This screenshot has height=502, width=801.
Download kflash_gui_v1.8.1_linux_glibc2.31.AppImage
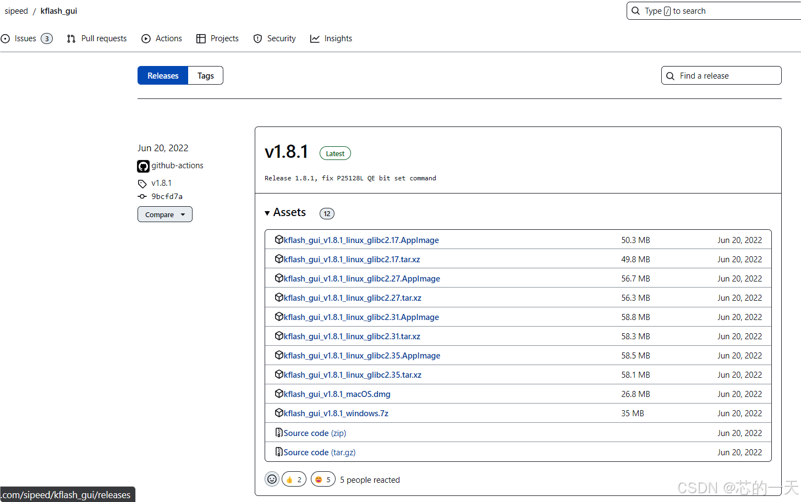tap(361, 317)
